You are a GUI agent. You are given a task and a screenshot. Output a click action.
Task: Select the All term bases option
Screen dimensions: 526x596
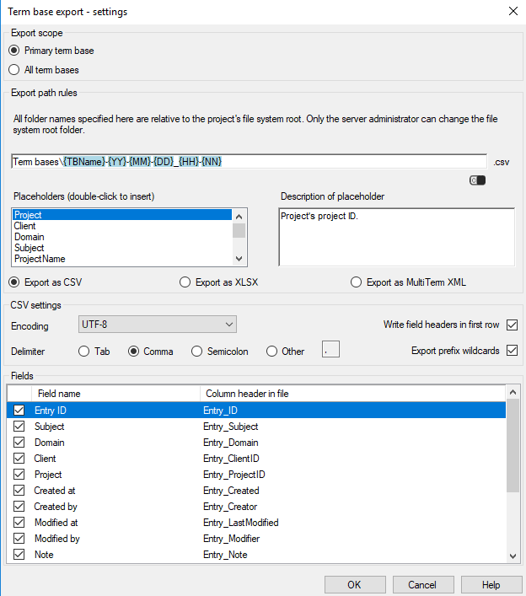tap(14, 70)
